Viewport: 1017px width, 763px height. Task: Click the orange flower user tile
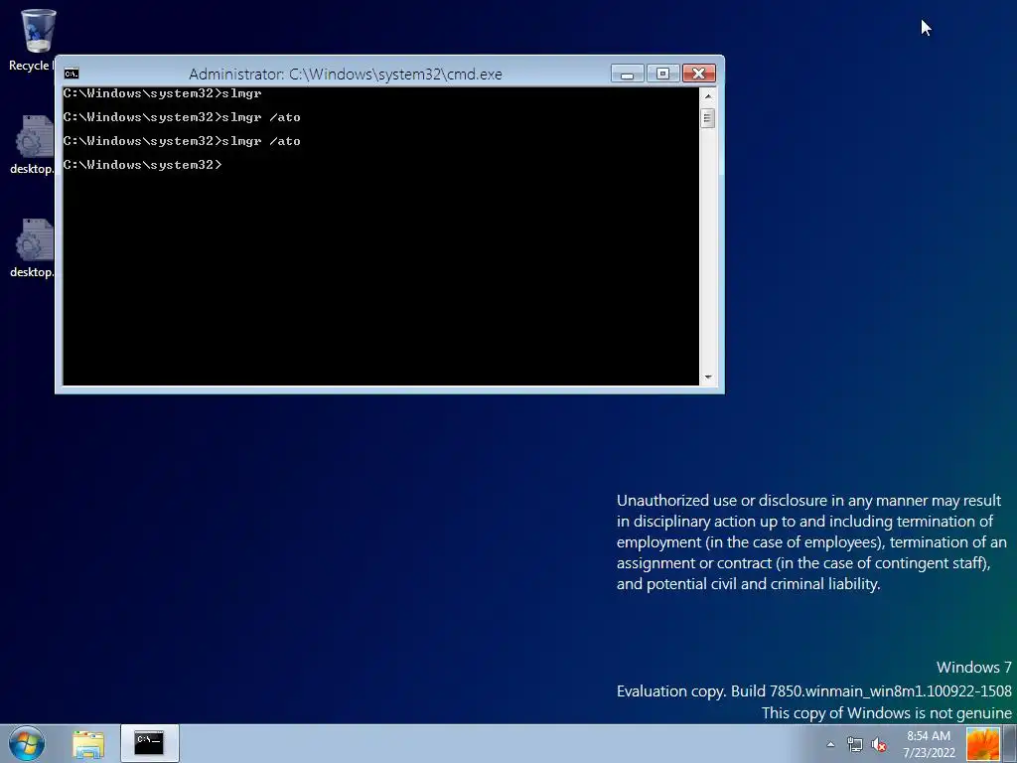[983, 744]
